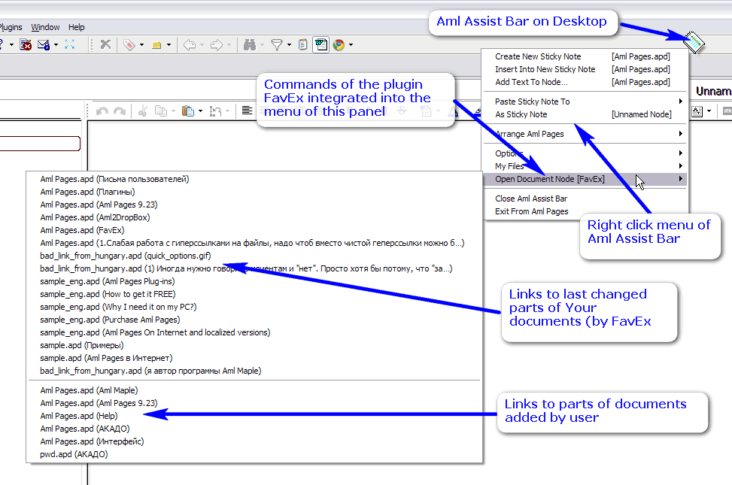Screen dimensions: 732x485
Task: Click the Word document export icon
Action: 320,45
